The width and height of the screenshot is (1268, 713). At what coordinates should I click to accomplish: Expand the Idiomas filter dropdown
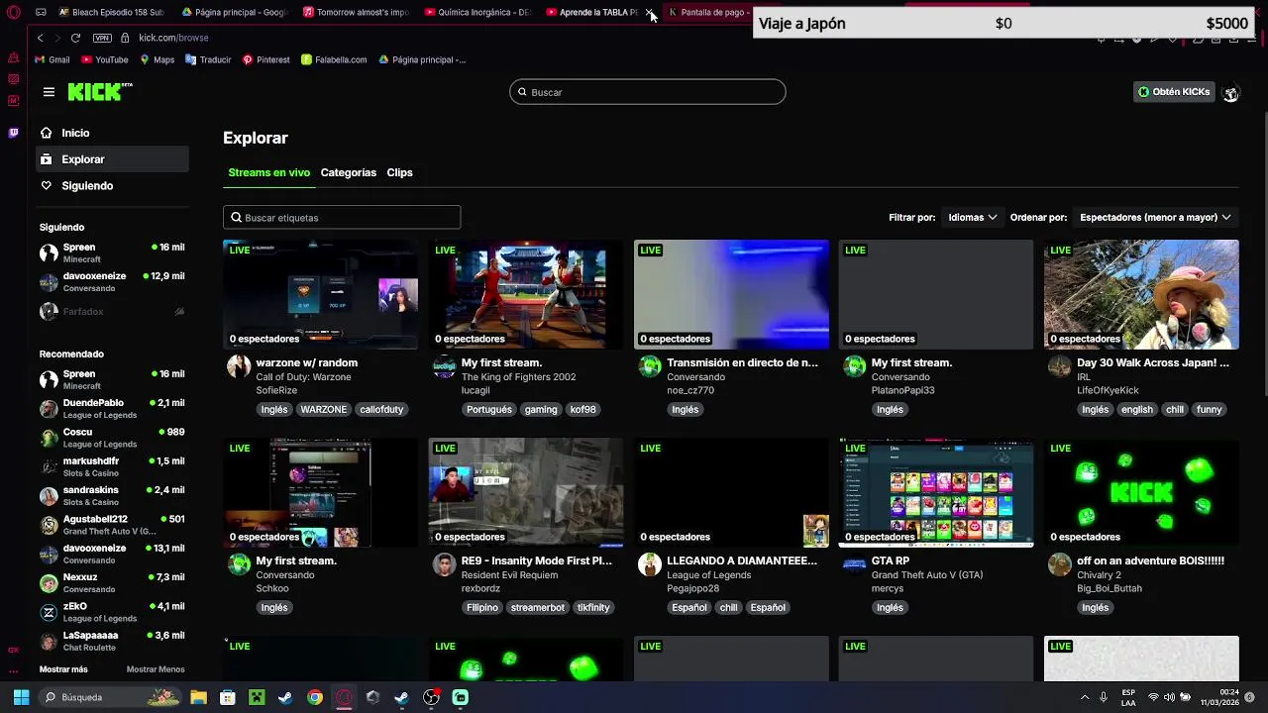(x=972, y=217)
